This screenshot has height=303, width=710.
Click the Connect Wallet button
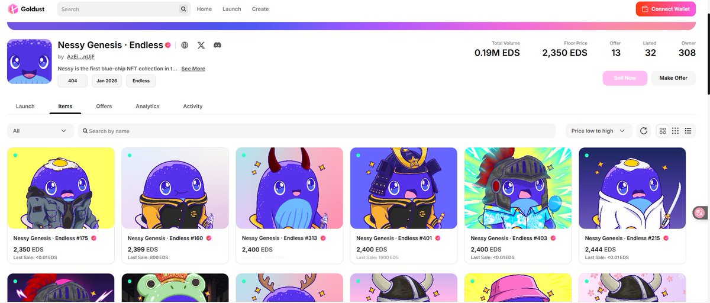tap(666, 9)
